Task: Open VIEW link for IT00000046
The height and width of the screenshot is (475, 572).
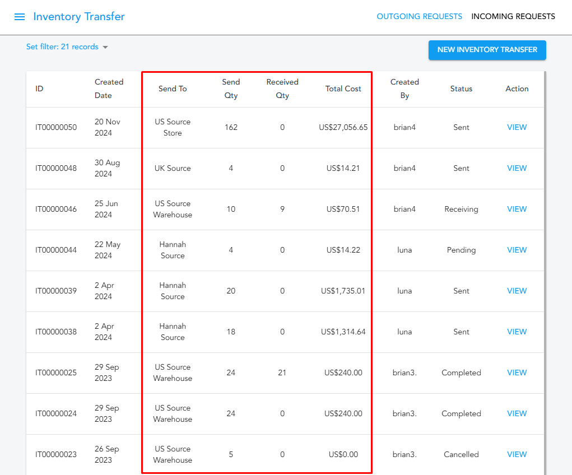Action: click(x=517, y=209)
